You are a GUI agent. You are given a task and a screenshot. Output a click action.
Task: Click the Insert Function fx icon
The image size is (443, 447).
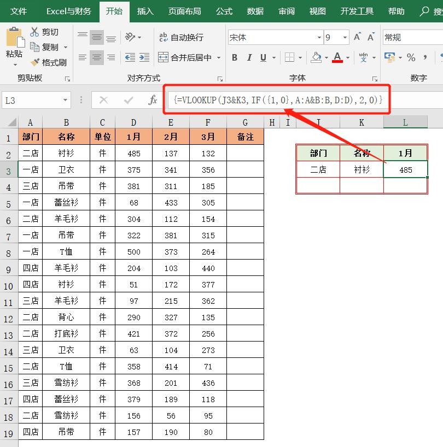click(153, 100)
